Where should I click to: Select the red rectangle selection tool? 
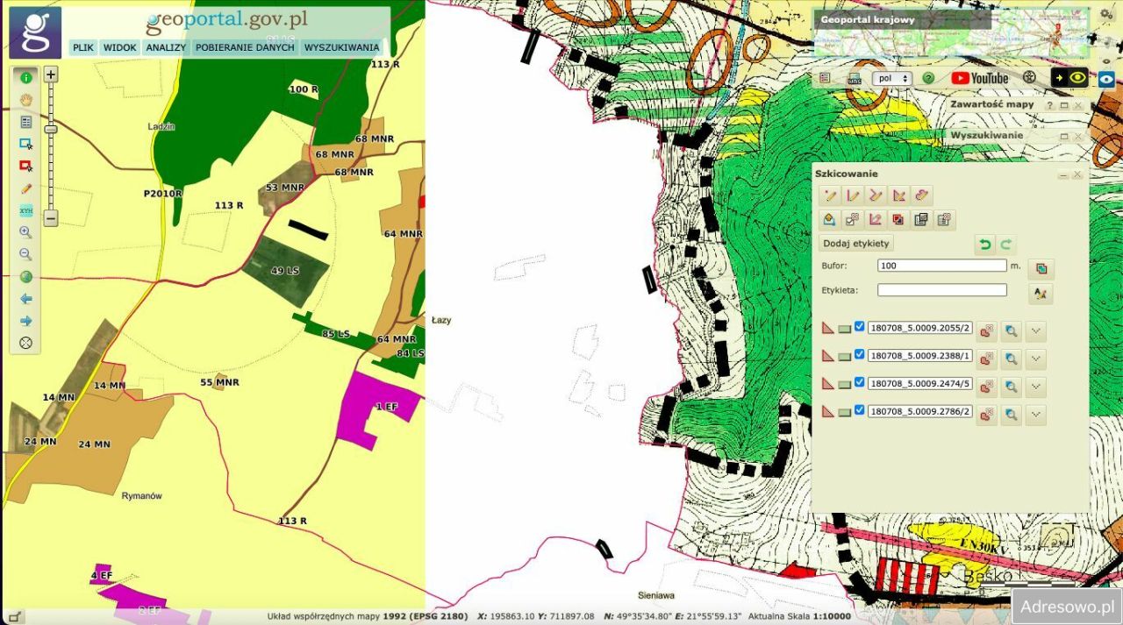pos(25,166)
